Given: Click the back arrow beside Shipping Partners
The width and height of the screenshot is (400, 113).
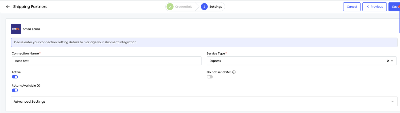Looking at the screenshot, I should tap(8, 7).
